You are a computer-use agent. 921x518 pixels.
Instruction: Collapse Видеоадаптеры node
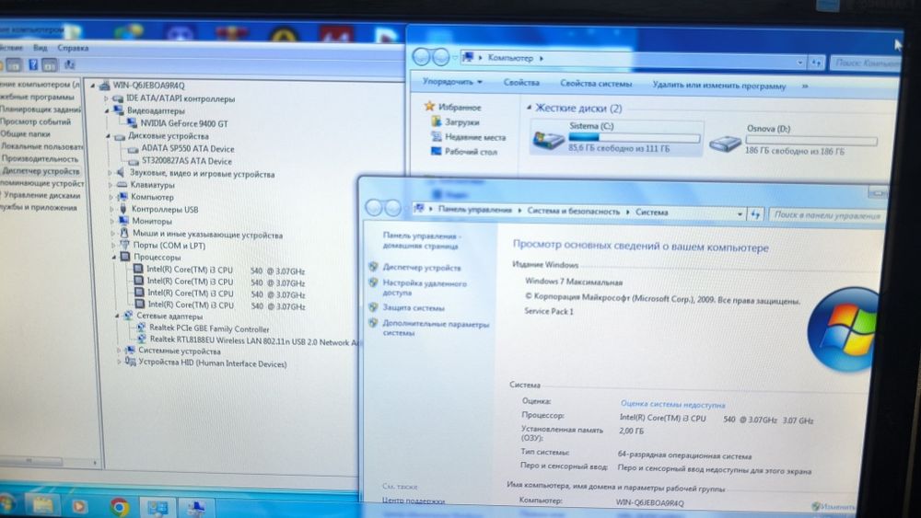(107, 110)
